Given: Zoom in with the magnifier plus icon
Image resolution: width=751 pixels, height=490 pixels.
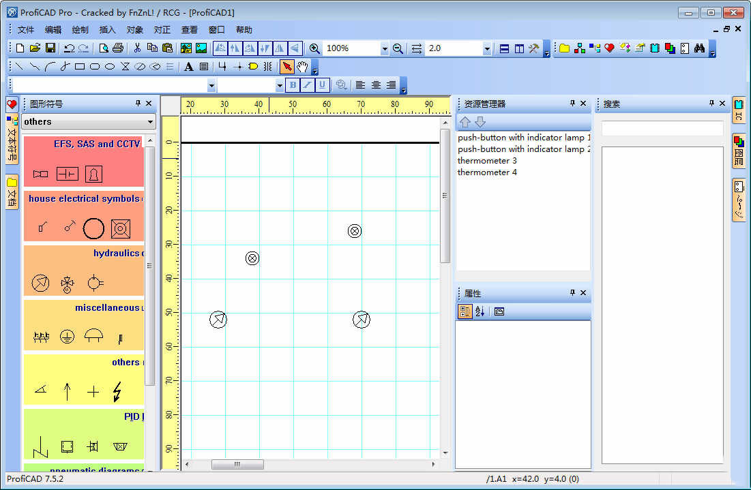Looking at the screenshot, I should coord(314,48).
